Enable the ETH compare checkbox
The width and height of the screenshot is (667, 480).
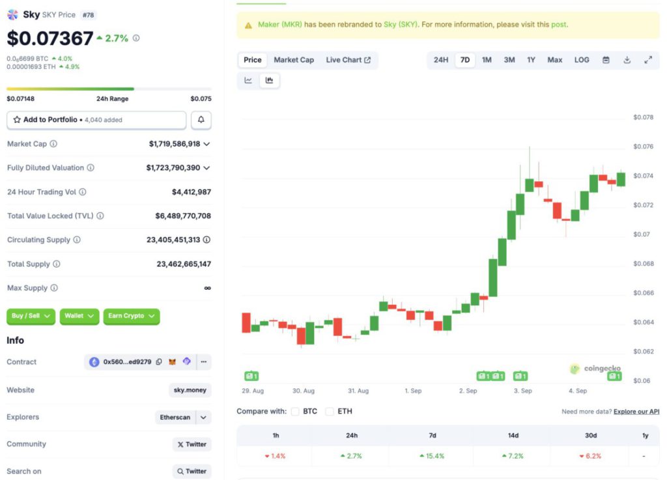(330, 412)
